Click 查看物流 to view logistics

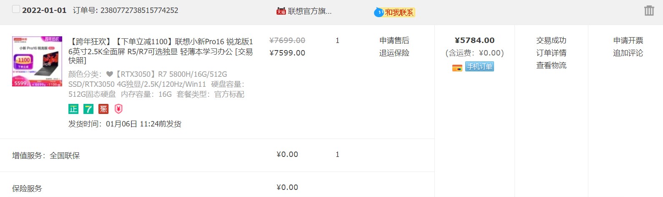click(551, 66)
